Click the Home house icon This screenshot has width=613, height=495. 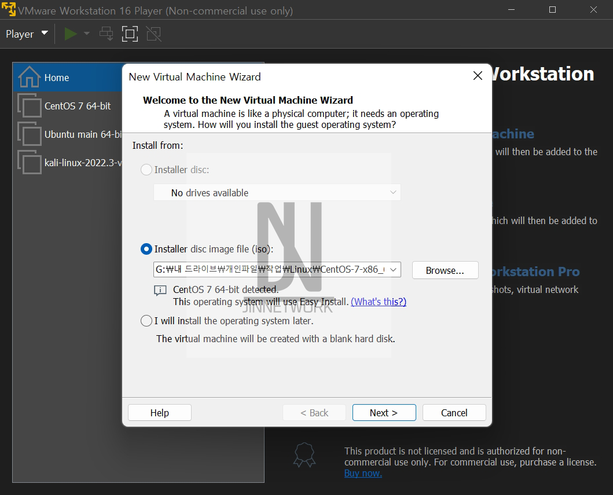tap(30, 77)
